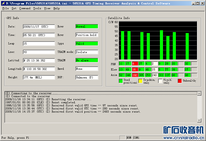
Task: Click the Leap field showing 15
Action: (x=39, y=44)
